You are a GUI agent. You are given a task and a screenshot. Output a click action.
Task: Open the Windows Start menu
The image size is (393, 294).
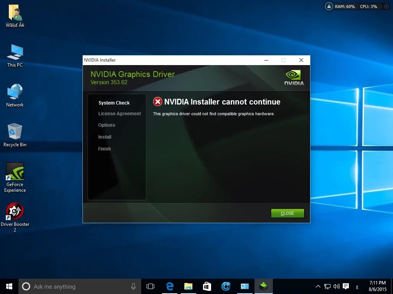pos(9,286)
